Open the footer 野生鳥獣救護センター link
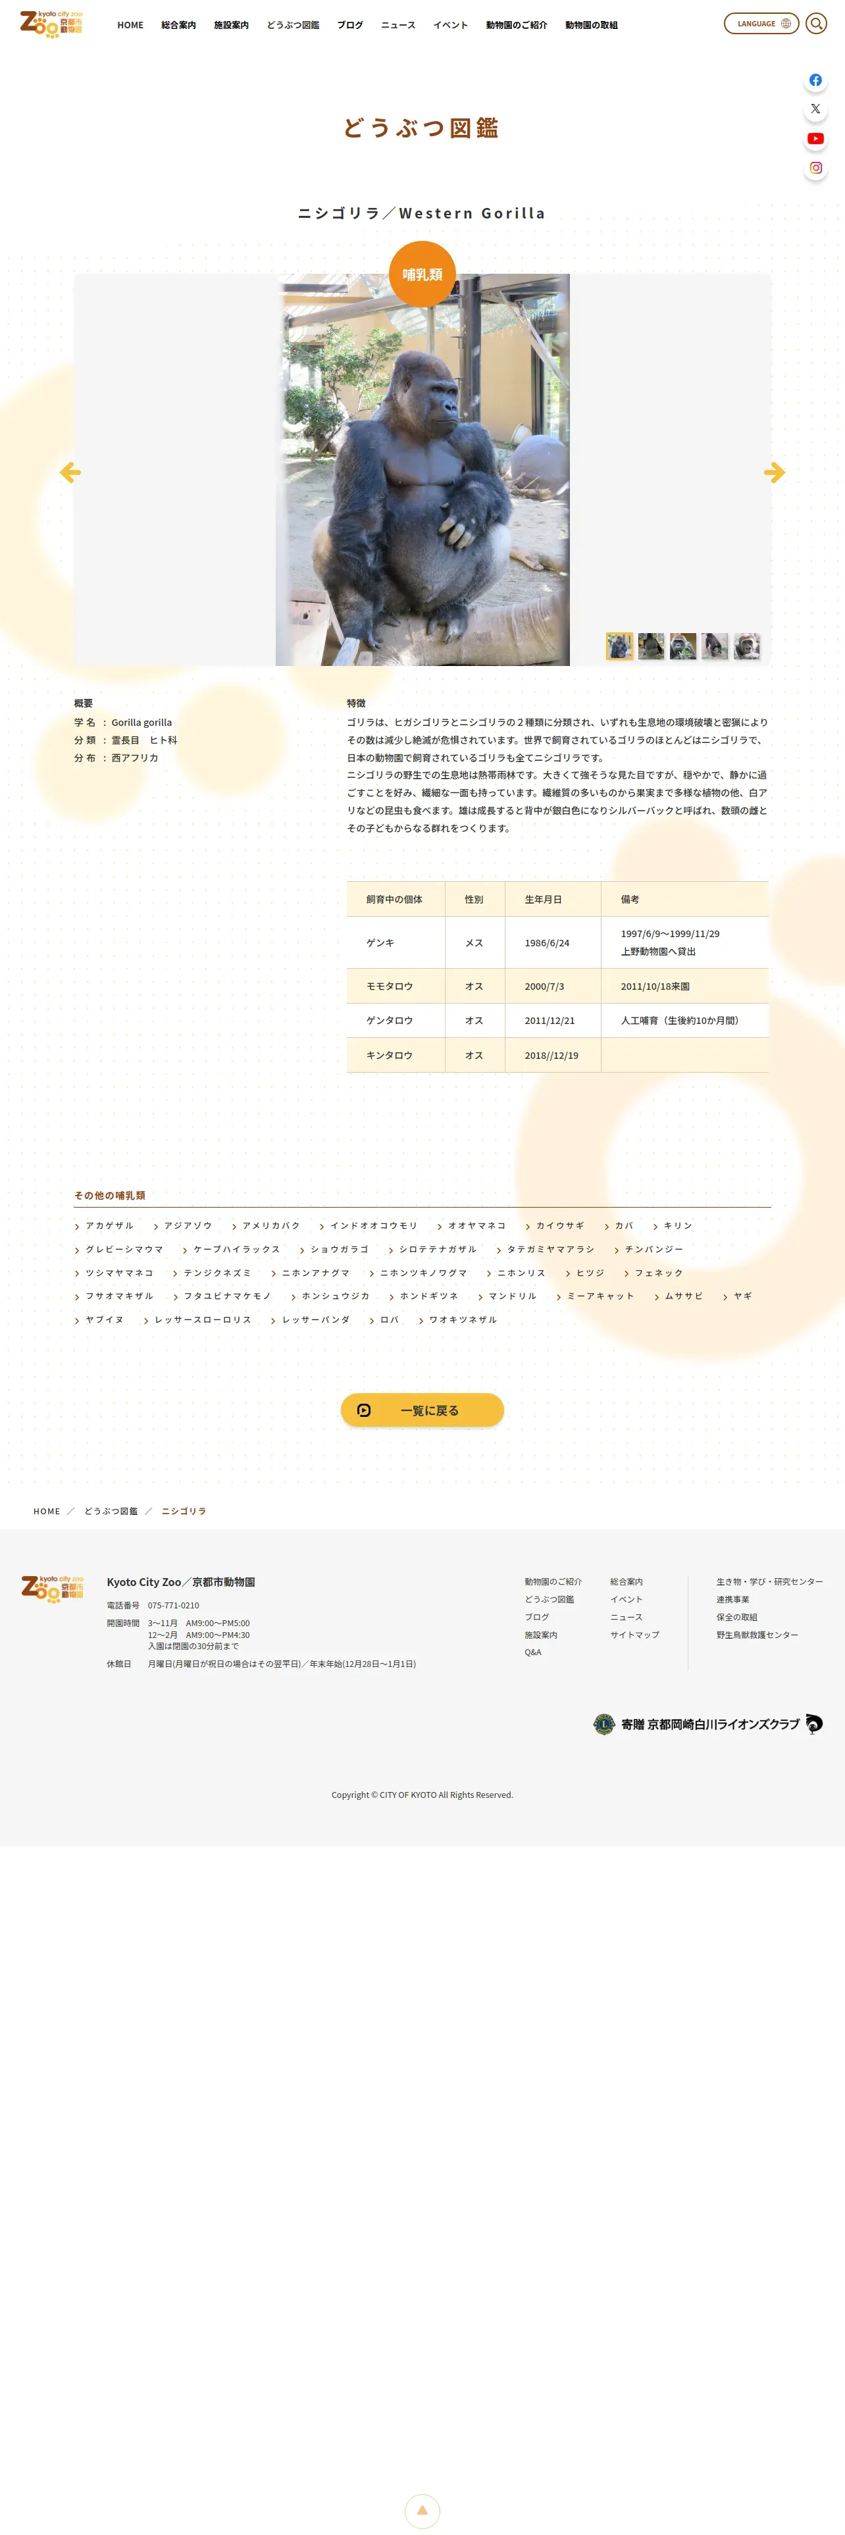Image resolution: width=845 pixels, height=2535 pixels. (x=757, y=1635)
